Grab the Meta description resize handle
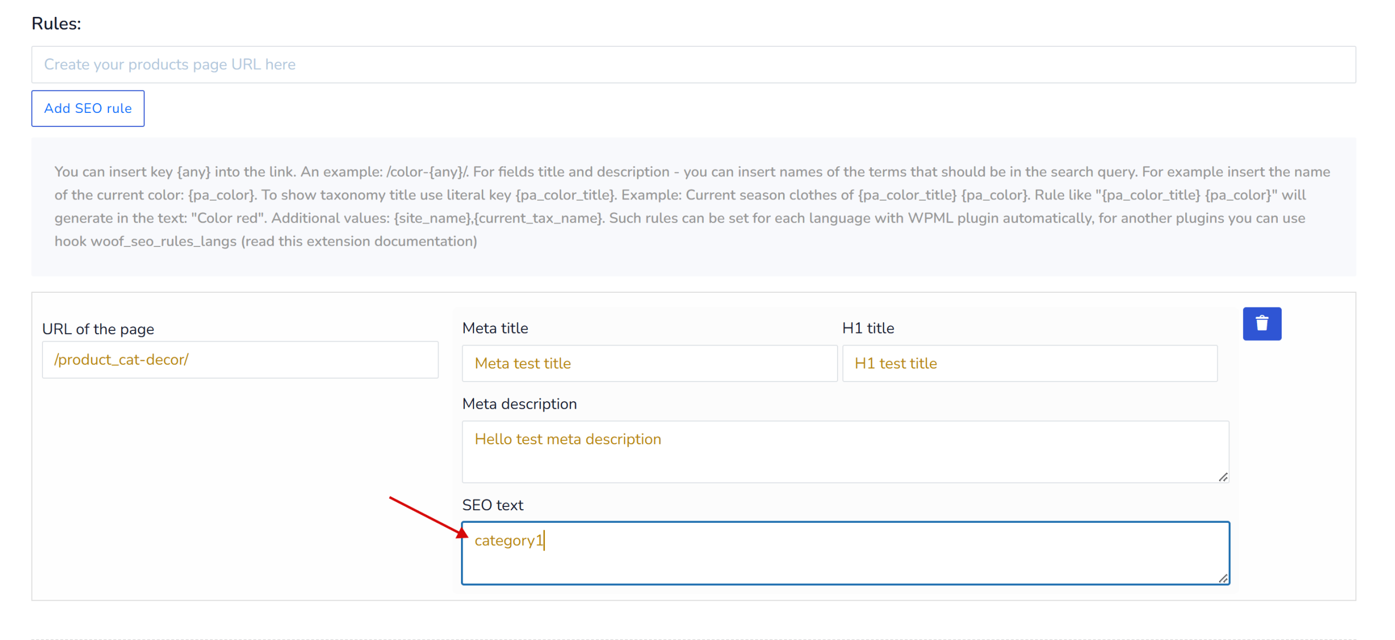 [x=1223, y=478]
